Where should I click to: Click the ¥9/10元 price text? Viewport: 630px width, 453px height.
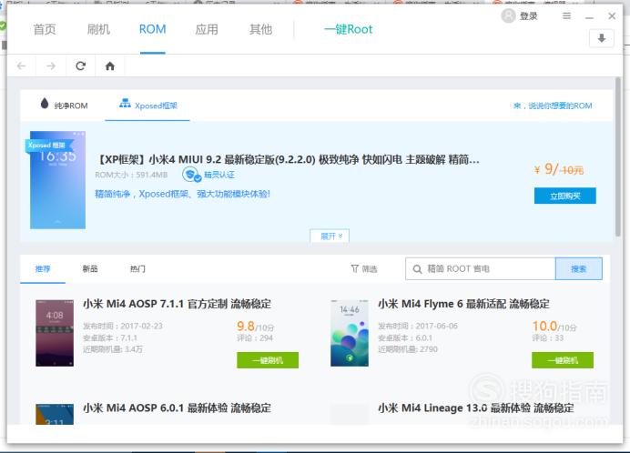[x=559, y=169]
